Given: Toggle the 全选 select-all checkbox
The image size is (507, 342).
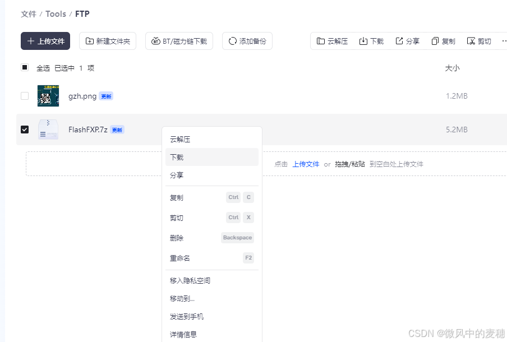Looking at the screenshot, I should pos(25,67).
